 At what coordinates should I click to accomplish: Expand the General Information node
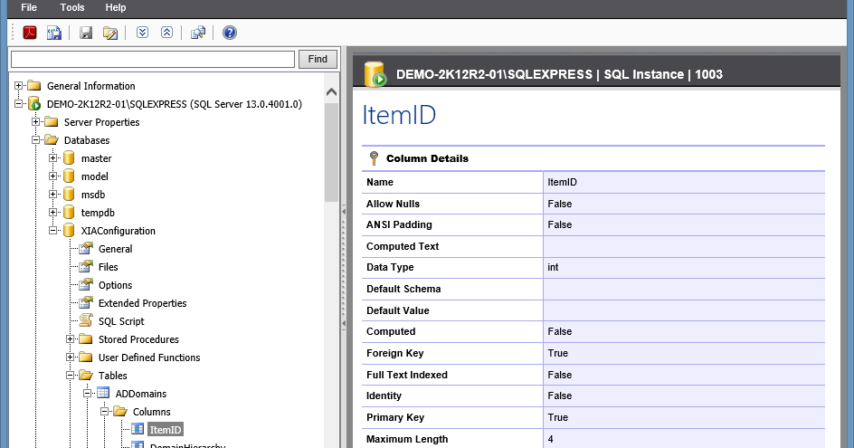(18, 86)
